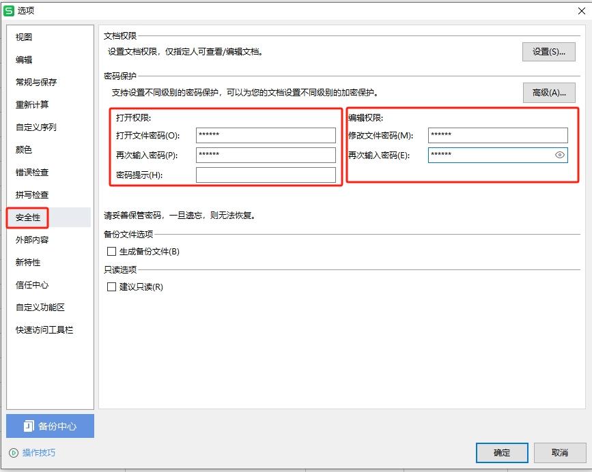Click the 只读选项 section heading

coord(120,269)
